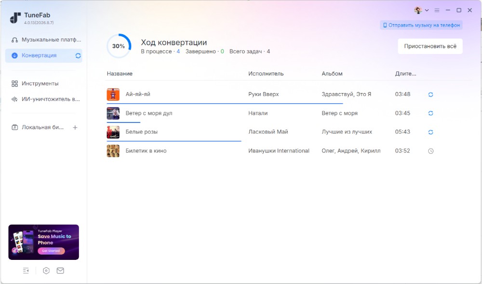
Task: Click the Название column header
Action: (x=120, y=74)
